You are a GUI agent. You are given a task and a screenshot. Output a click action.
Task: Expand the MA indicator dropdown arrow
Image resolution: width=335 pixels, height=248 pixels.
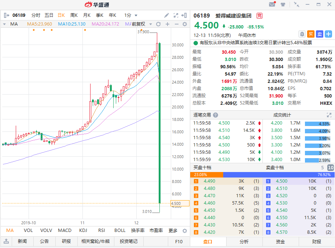[x=4, y=24]
